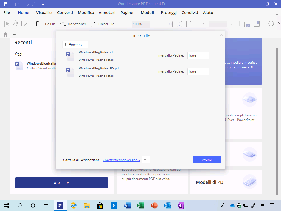The image size is (281, 211).
Task: Choose the edit text tool icon
Action: 24,24
